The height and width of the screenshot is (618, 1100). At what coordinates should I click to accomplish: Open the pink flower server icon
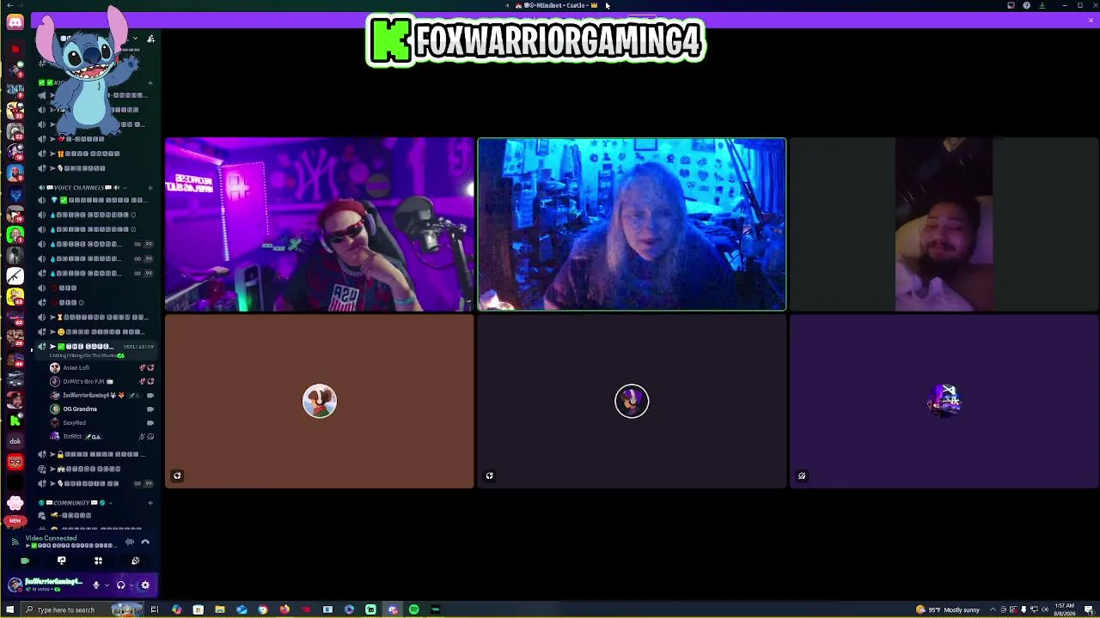pyautogui.click(x=15, y=504)
